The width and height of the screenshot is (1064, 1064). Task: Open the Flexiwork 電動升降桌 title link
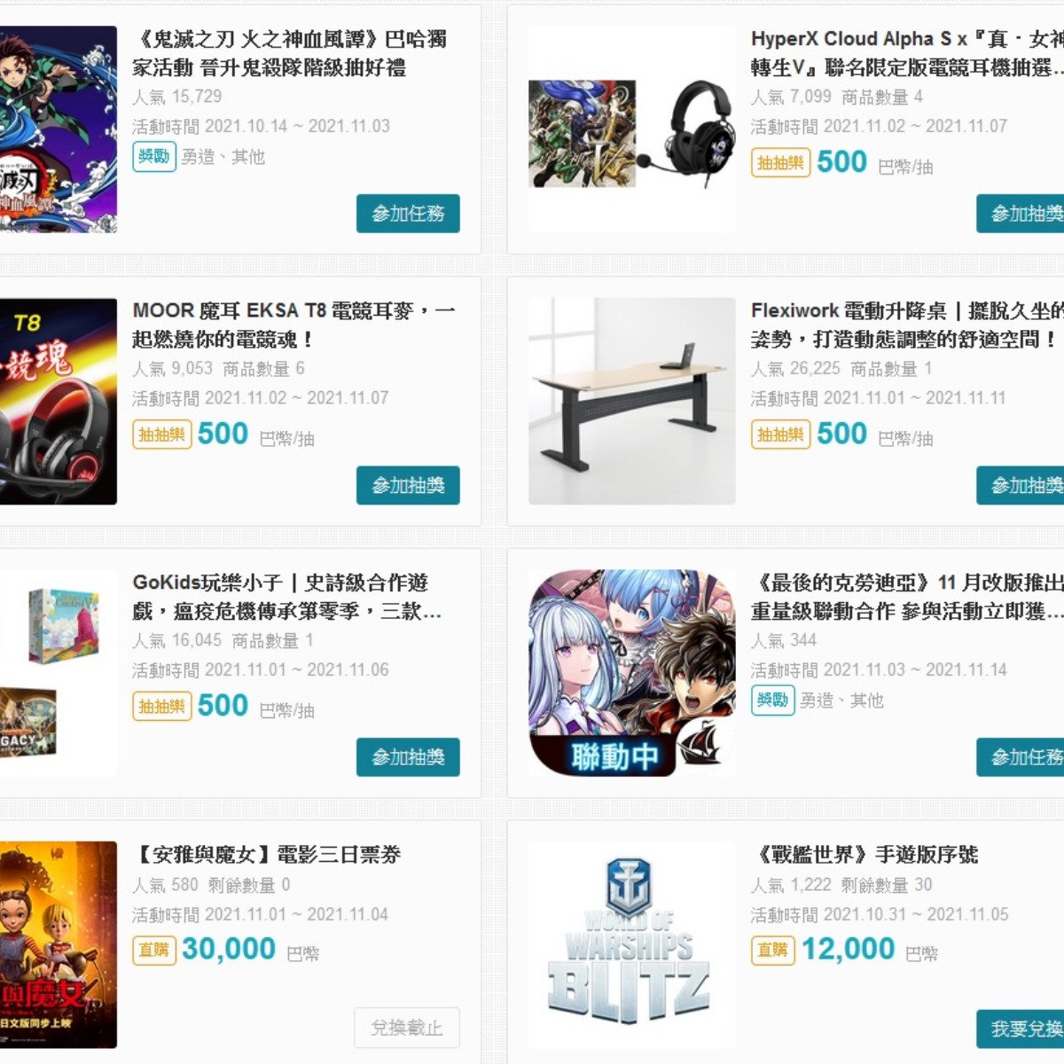coord(907,325)
